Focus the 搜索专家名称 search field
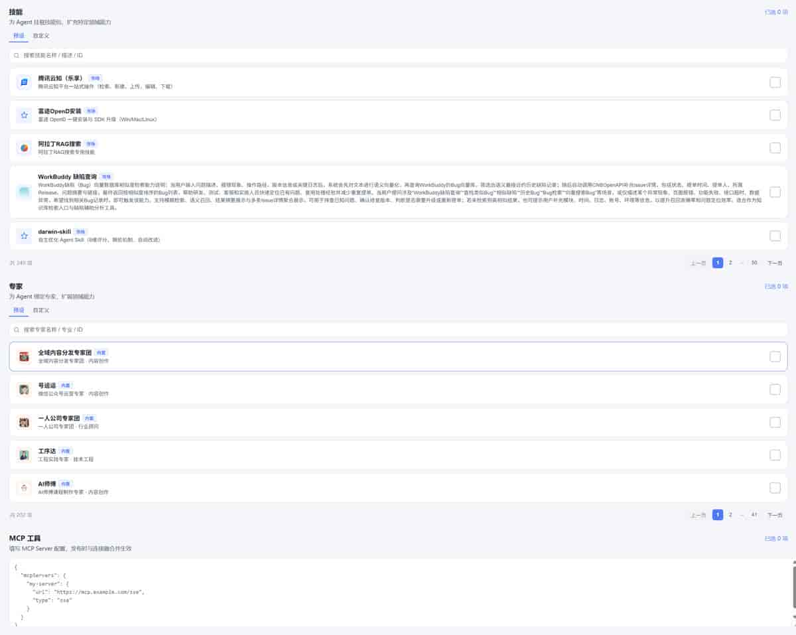 [x=398, y=329]
